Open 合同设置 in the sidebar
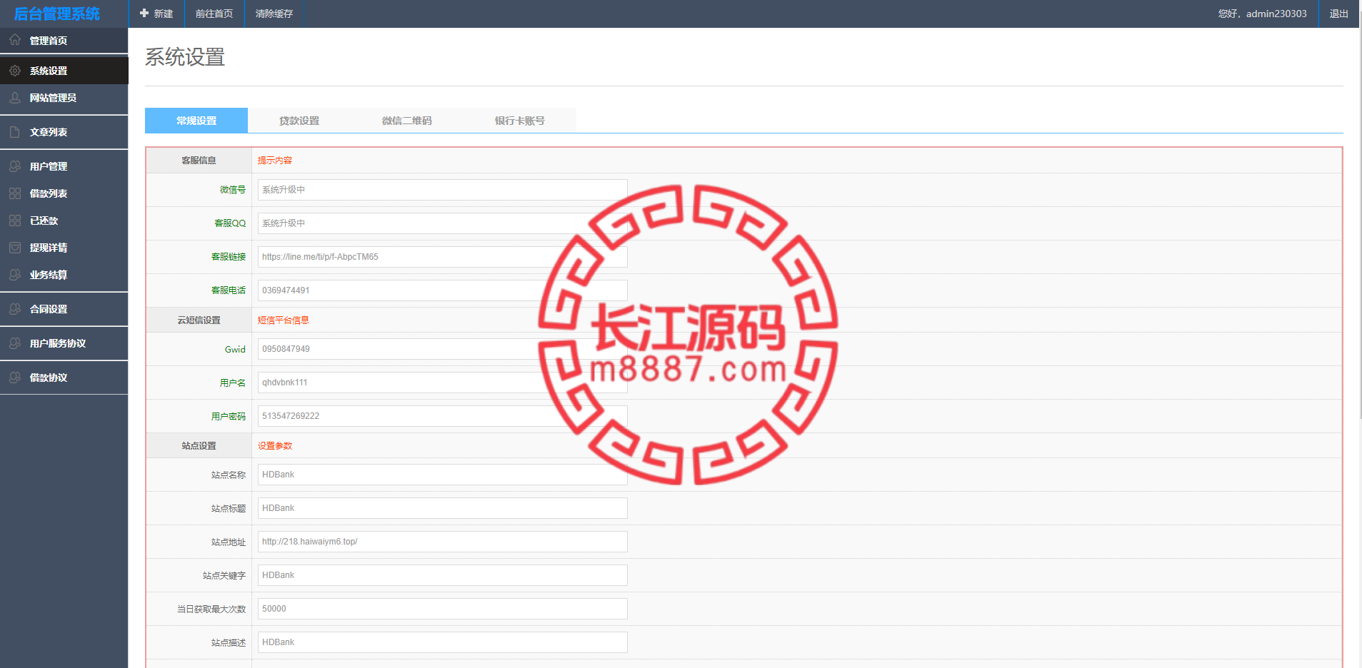Screen dimensions: 1362x668 tap(64, 309)
